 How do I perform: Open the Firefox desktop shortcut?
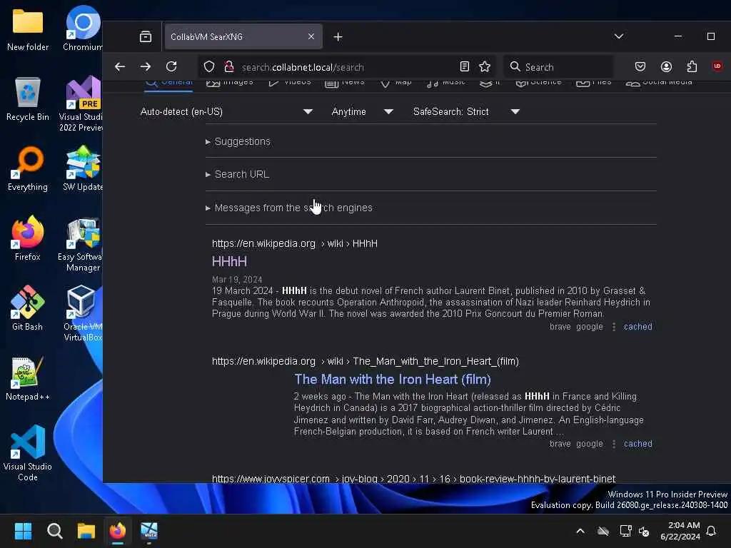[28, 238]
